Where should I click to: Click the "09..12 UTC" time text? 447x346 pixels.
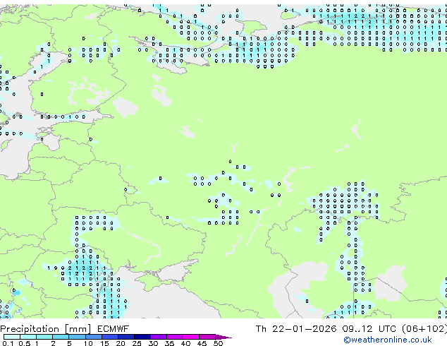(369, 329)
